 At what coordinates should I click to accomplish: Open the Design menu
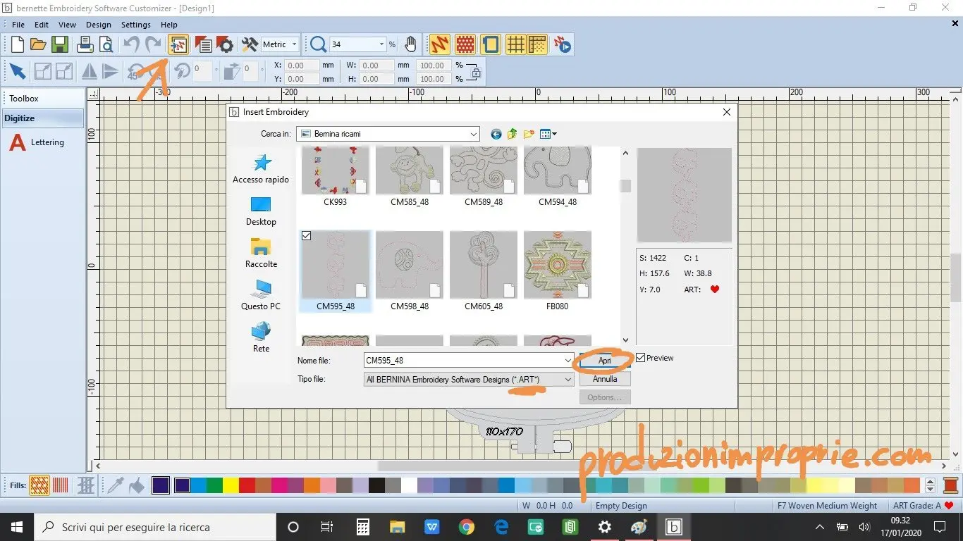click(x=99, y=25)
